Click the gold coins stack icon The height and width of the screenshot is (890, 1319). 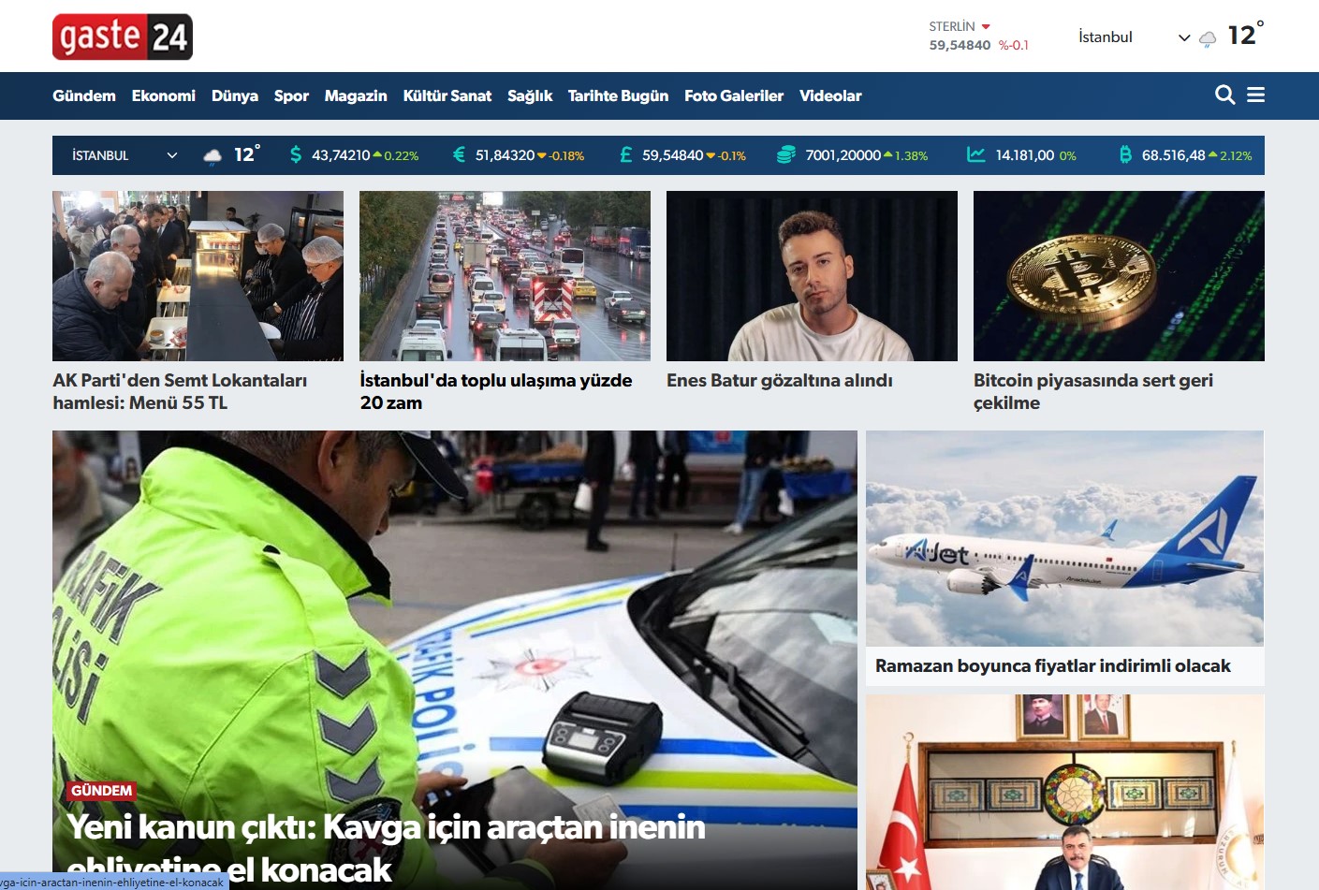click(x=786, y=155)
